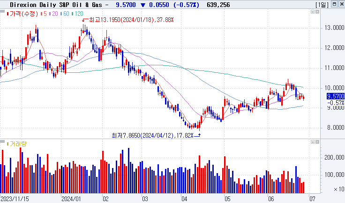Image resolution: width=345 pixels, height=203 pixels.
Task: Click the 10.0000 price axis label
Action: point(334,88)
